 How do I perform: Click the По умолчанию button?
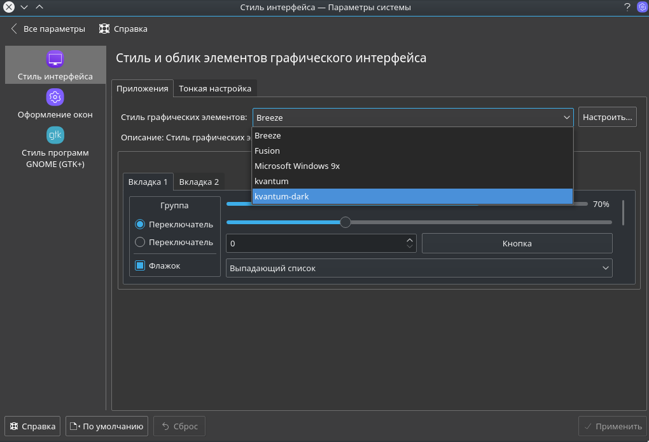pos(107,426)
